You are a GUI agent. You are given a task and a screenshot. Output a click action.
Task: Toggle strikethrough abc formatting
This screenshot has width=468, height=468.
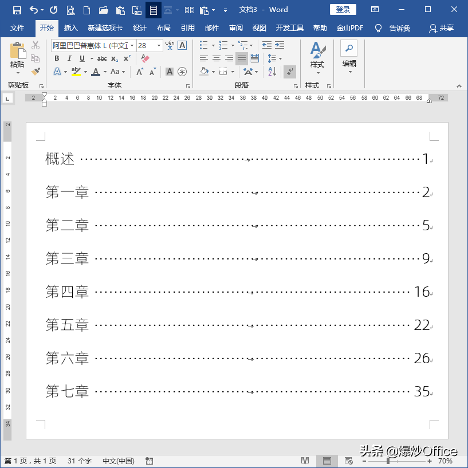(102, 58)
